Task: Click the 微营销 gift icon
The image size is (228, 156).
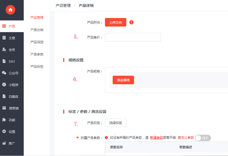Action: pos(4,108)
